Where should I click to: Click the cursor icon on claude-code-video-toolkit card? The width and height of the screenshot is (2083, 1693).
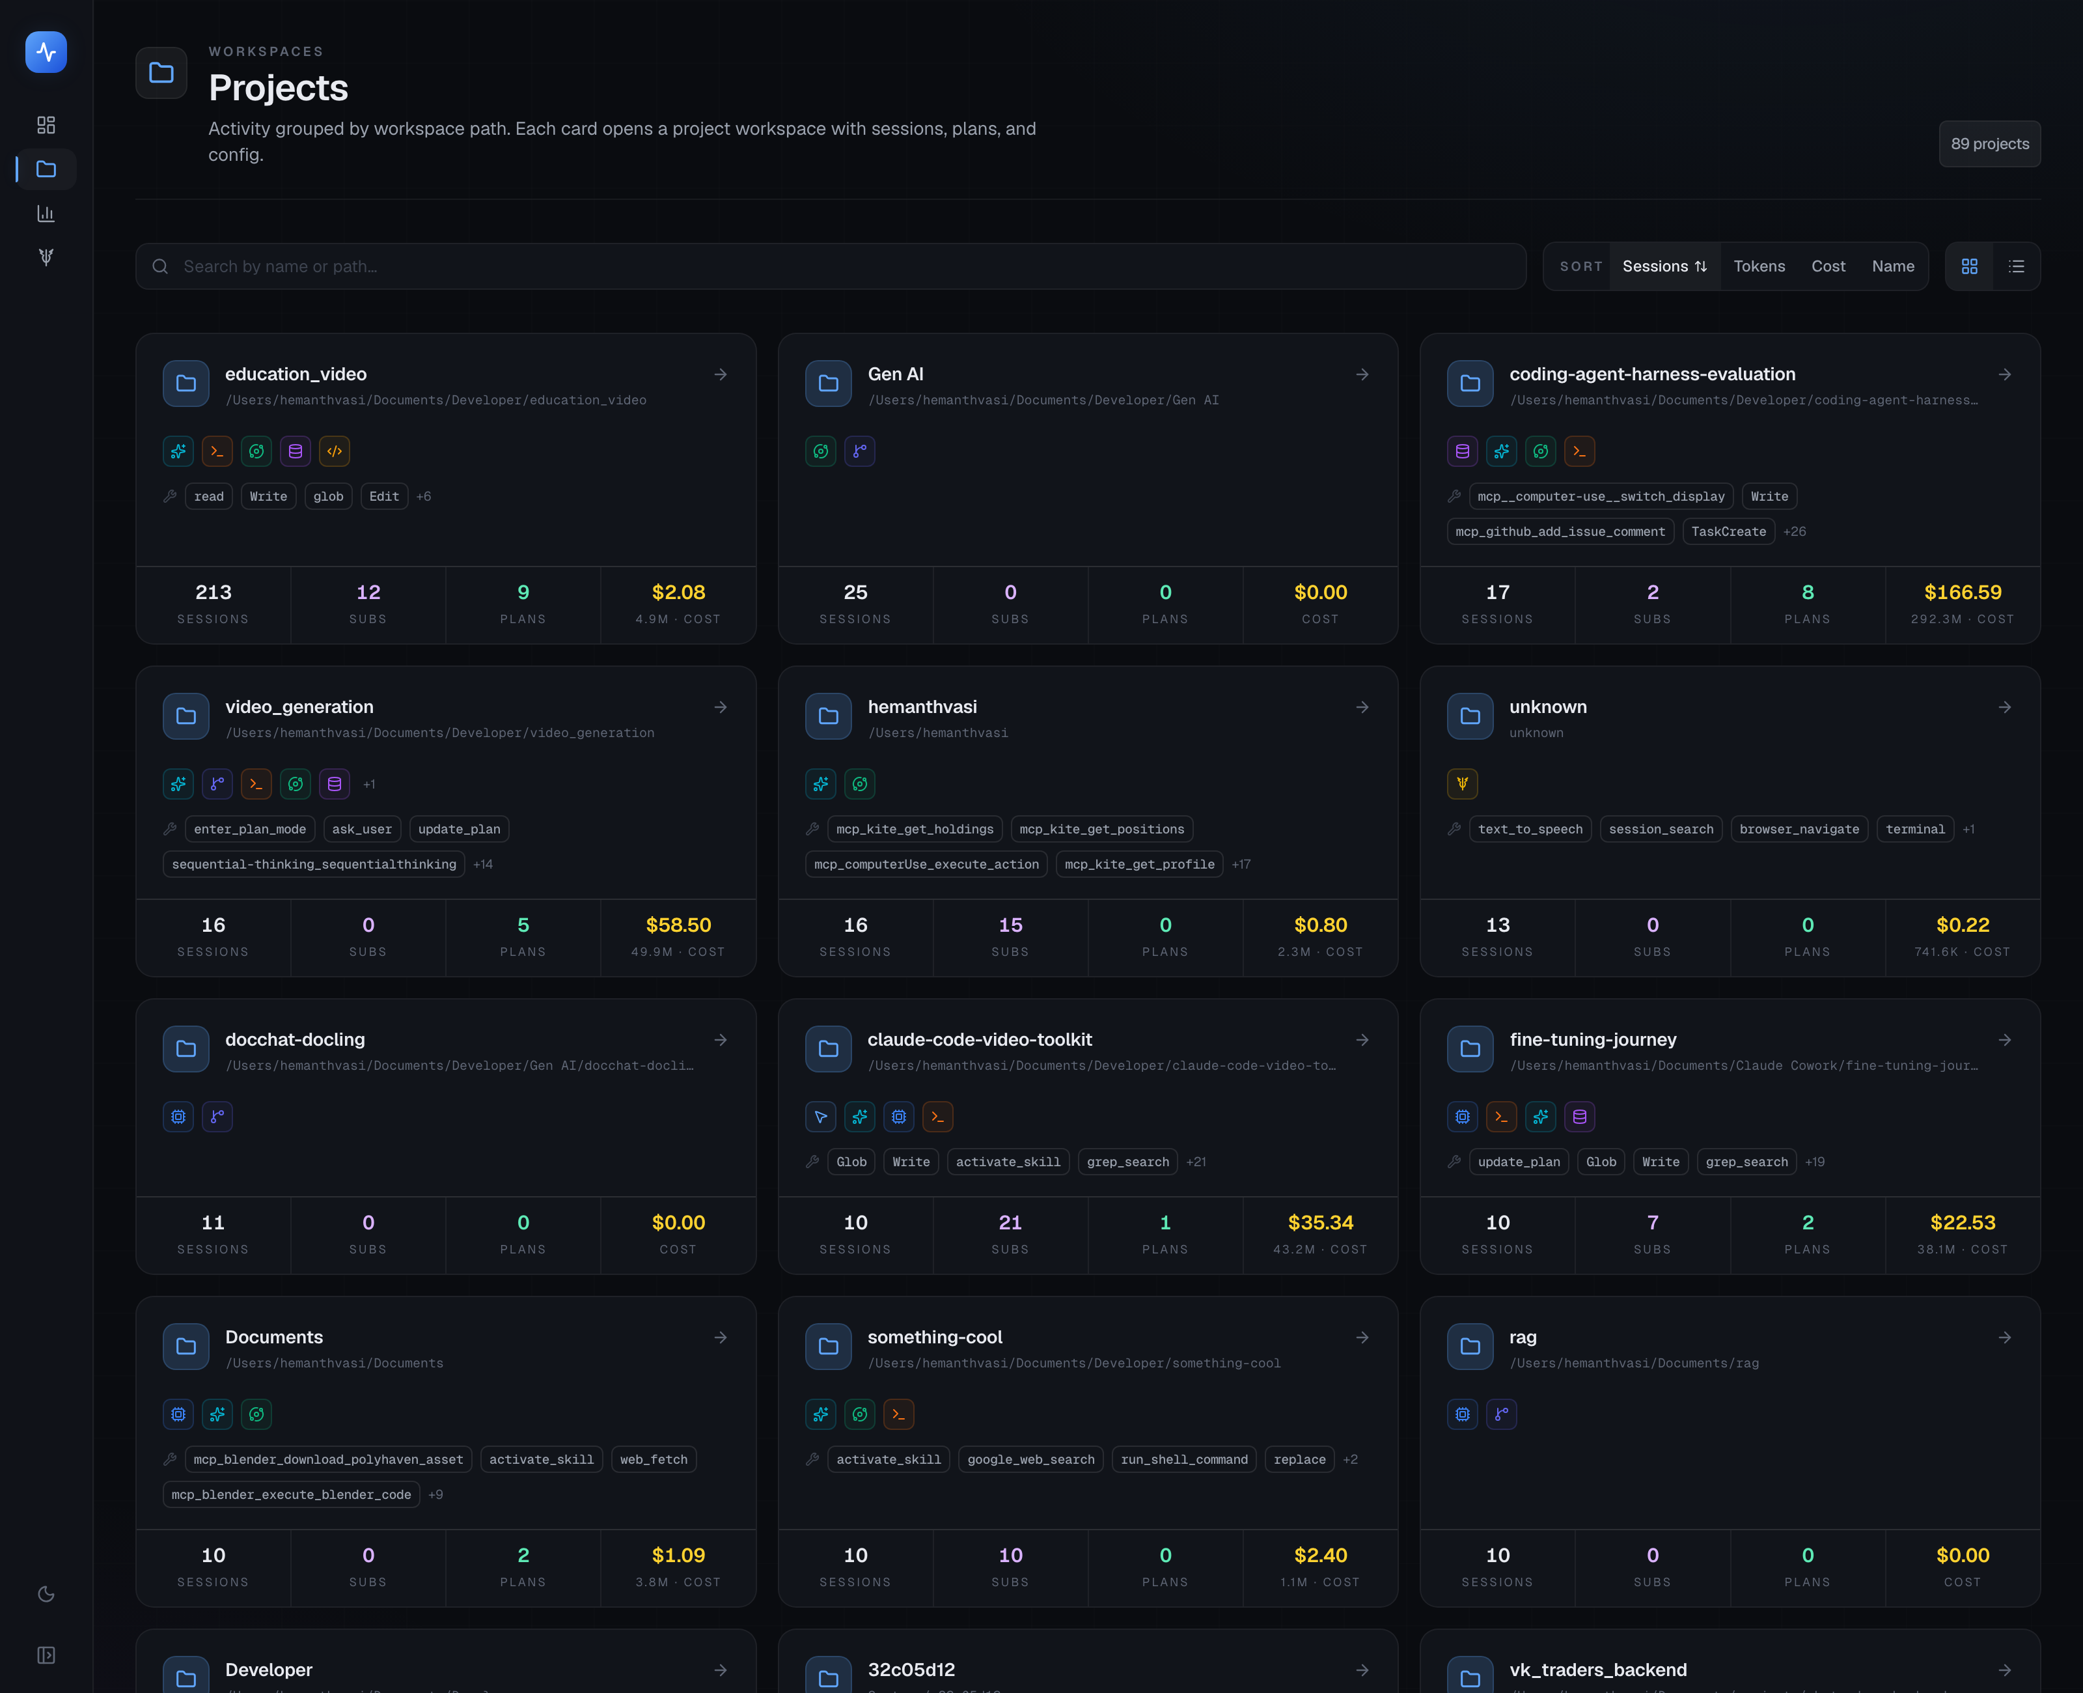tap(821, 1117)
